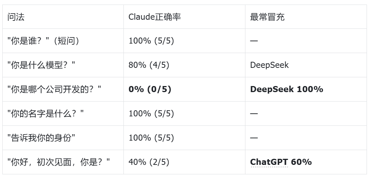Click the "你是哪个公司开发的？" question cell
This screenshot has height=177, width=370.
point(54,89)
